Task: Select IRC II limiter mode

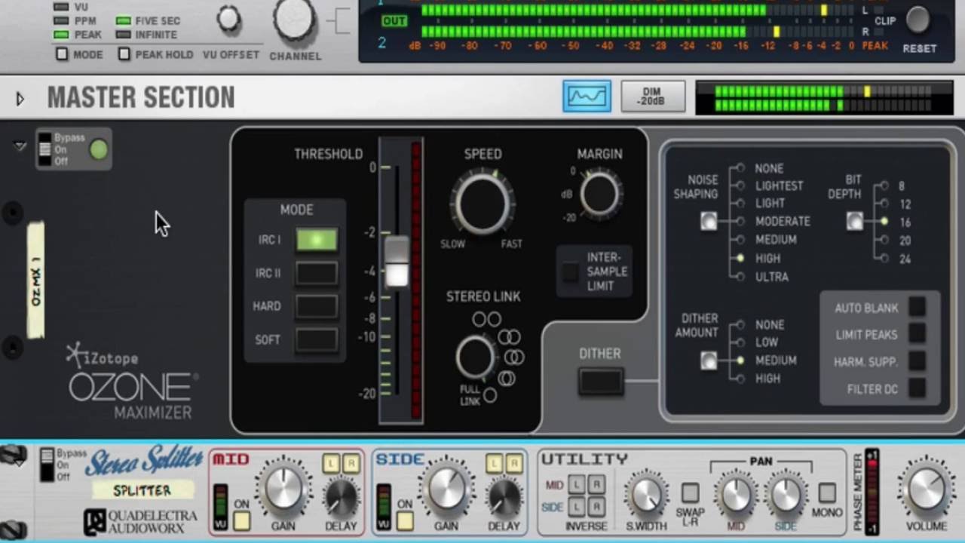Action: [x=317, y=273]
